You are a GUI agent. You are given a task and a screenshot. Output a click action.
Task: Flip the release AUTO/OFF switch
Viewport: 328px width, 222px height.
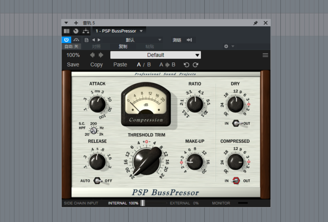click(98, 180)
